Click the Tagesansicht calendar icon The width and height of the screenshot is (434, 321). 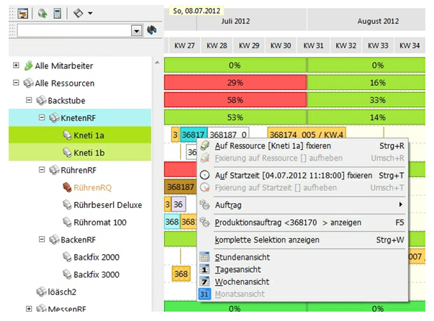click(204, 268)
